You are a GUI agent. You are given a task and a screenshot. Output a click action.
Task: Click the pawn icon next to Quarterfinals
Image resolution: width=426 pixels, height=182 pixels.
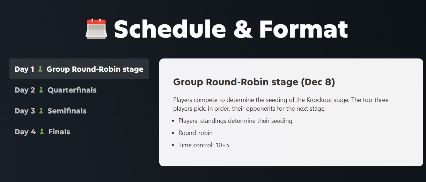pyautogui.click(x=41, y=90)
